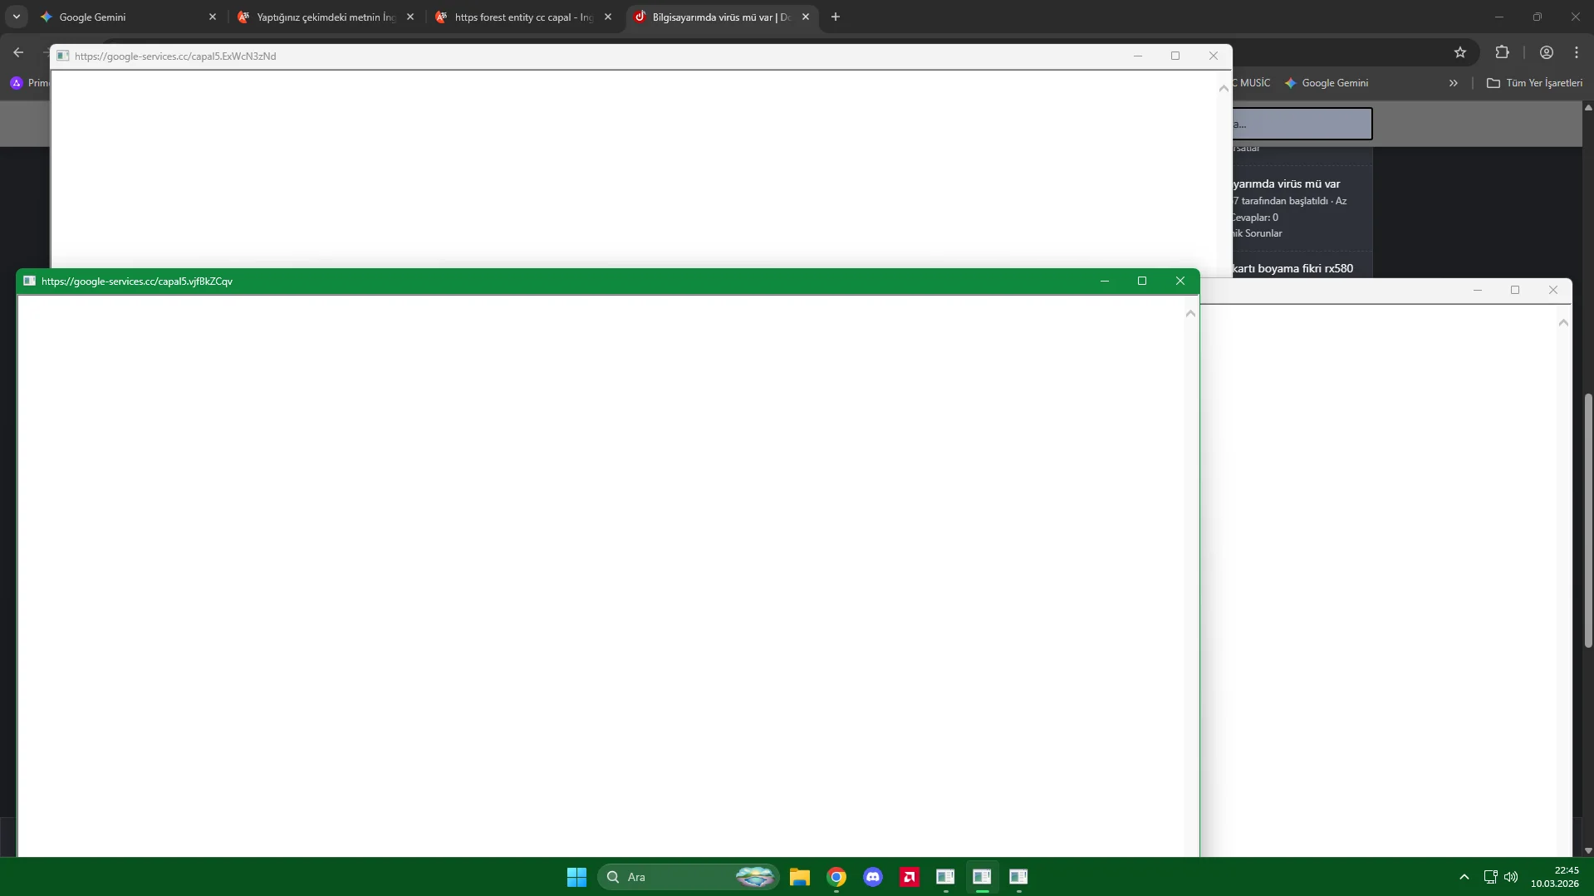Viewport: 1594px width, 896px height.
Task: Close the 'Yaptığınız çekimdeki metnin' tab
Action: coord(410,17)
